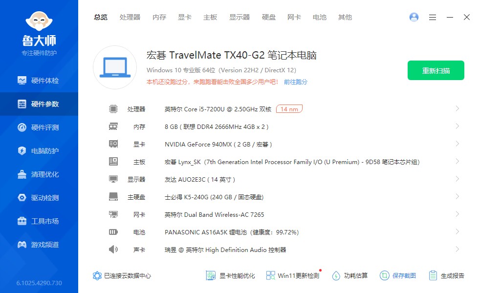
Task: Click version number 6.1025.4290.730
Action: (39, 283)
